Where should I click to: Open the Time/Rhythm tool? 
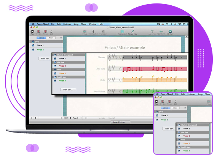click(93, 32)
